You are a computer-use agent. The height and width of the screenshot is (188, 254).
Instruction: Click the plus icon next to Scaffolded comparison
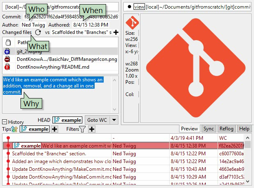[116, 32]
